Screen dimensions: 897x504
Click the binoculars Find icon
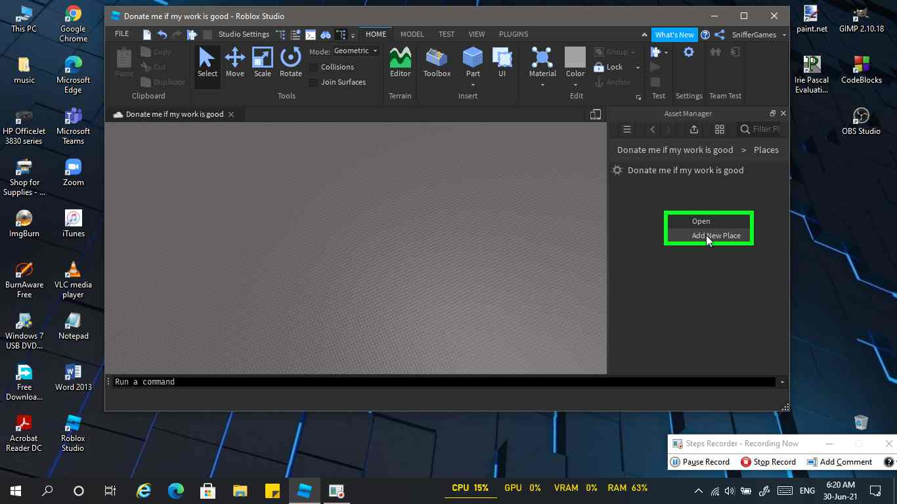pyautogui.click(x=326, y=35)
